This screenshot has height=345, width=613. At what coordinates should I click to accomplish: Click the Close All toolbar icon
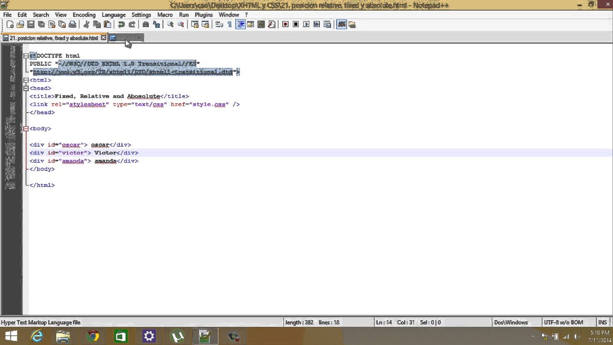(62, 24)
